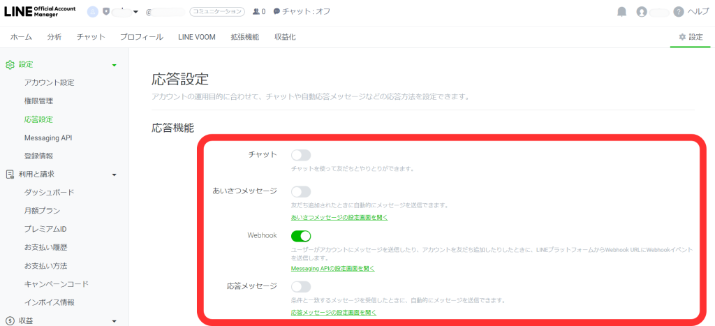715x326 pixels.
Task: Click the chat status bubble icon
Action: [277, 11]
